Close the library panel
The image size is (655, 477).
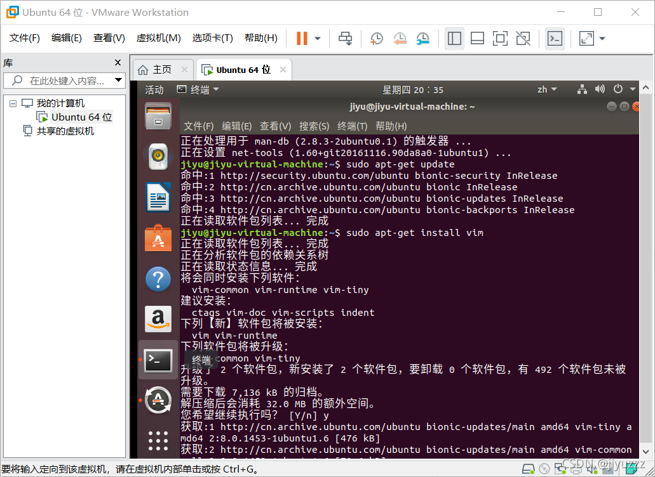118,63
